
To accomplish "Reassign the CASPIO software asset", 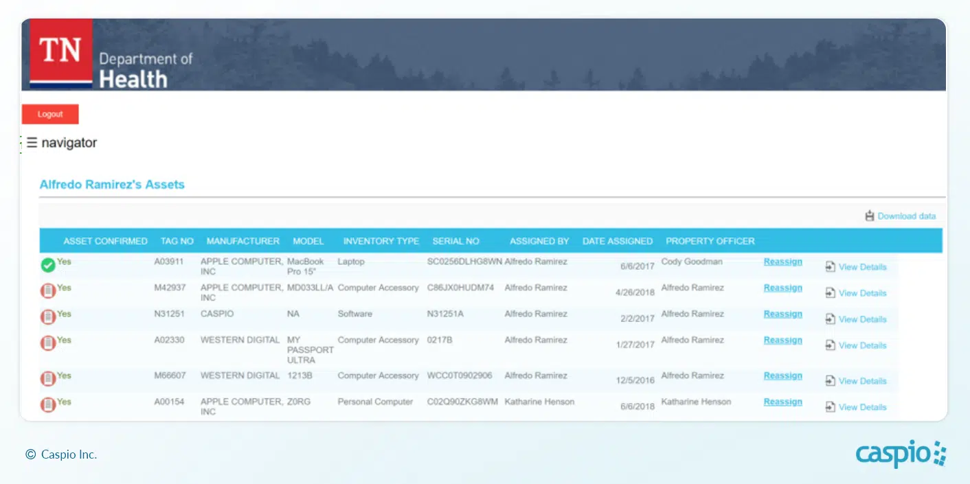I will 782,314.
